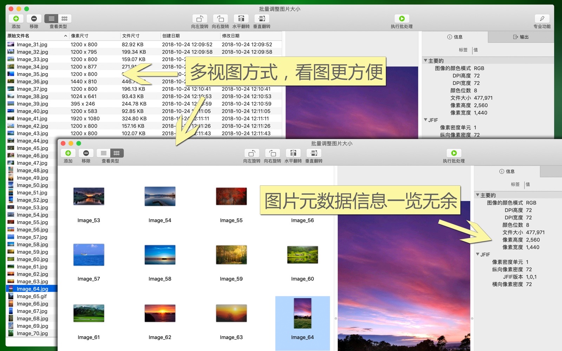Image resolution: width=562 pixels, height=351 pixels.
Task: Click rotate right icon in front window
Action: click(x=273, y=153)
